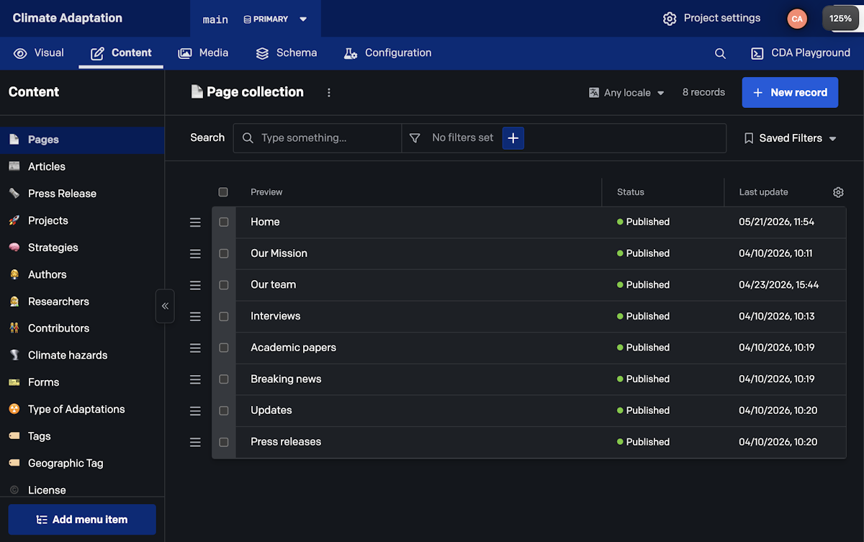Screen dimensions: 864x542
Task: Click the search field Type something
Action: [318, 137]
